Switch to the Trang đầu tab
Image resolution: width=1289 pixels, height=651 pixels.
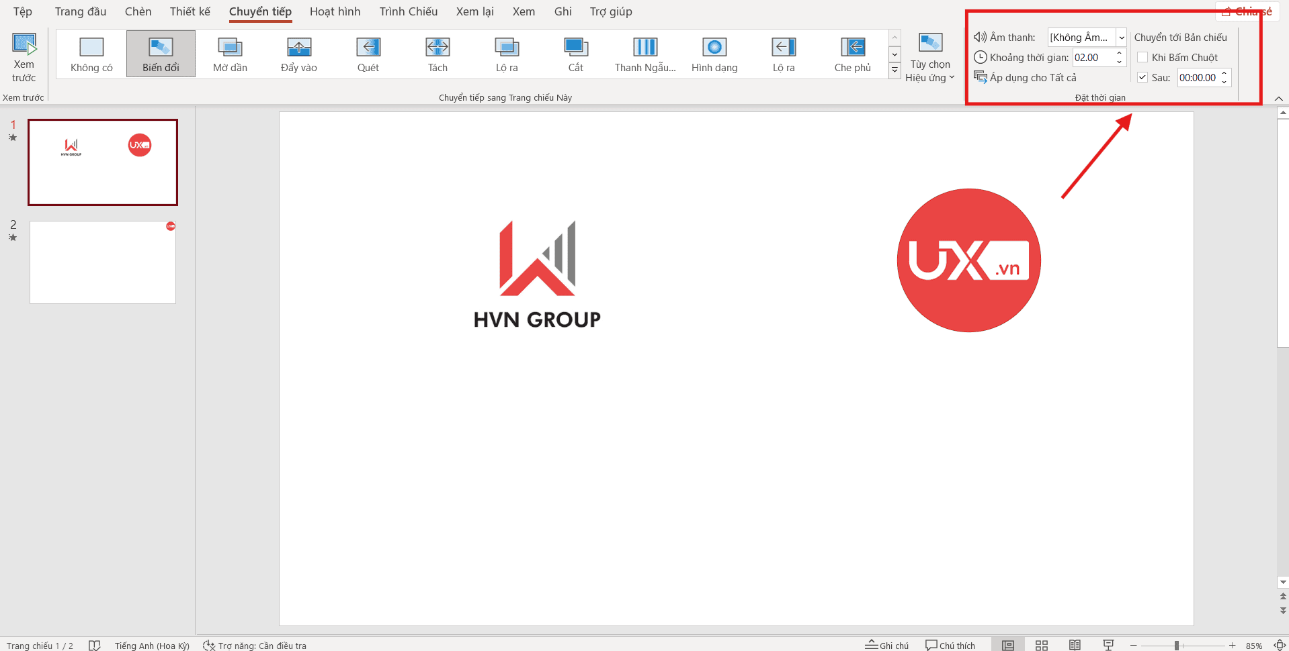[x=81, y=11]
